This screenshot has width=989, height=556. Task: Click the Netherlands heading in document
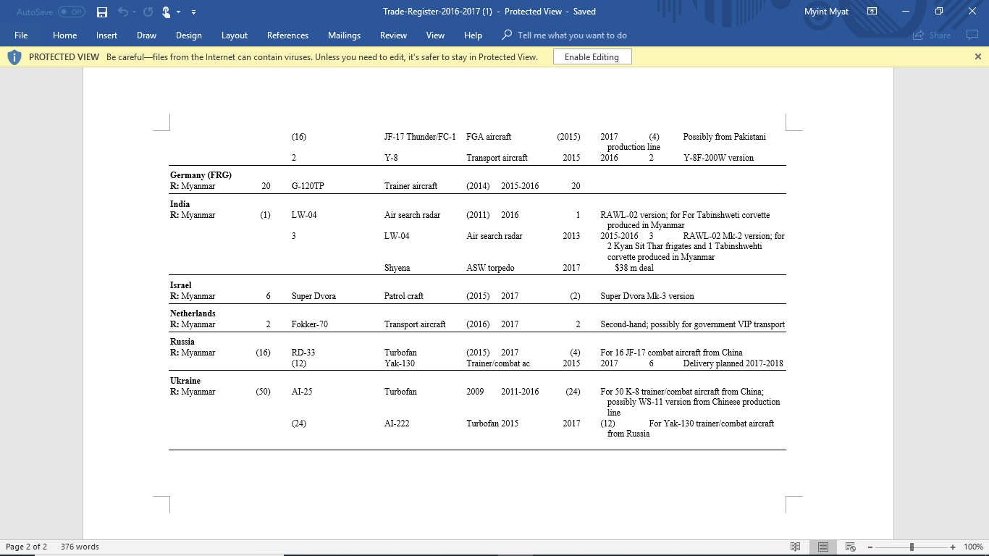193,313
